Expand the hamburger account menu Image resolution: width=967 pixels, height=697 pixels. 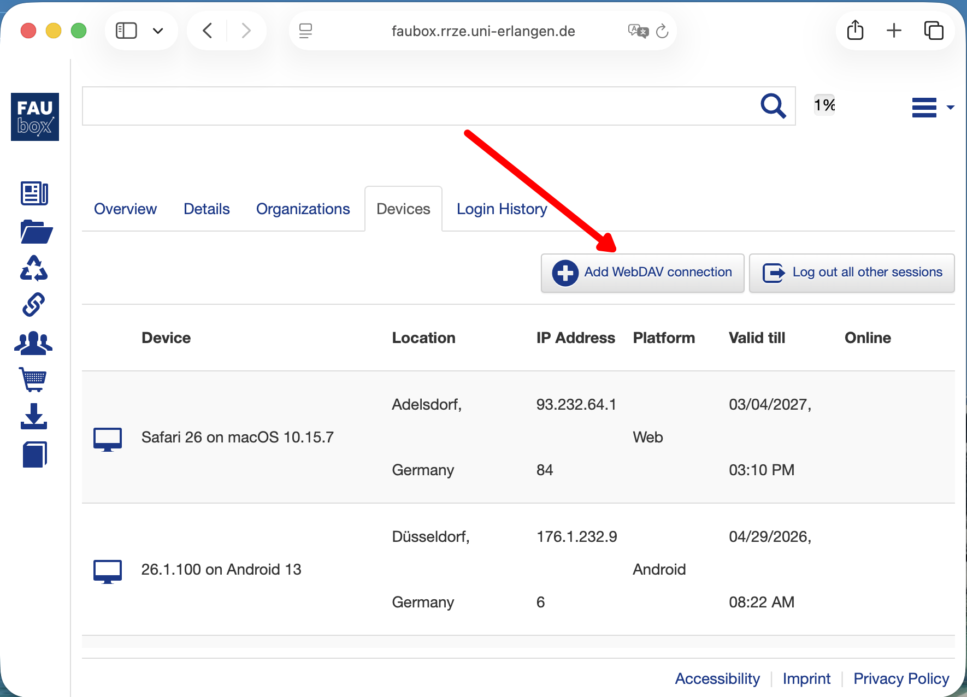pyautogui.click(x=931, y=107)
